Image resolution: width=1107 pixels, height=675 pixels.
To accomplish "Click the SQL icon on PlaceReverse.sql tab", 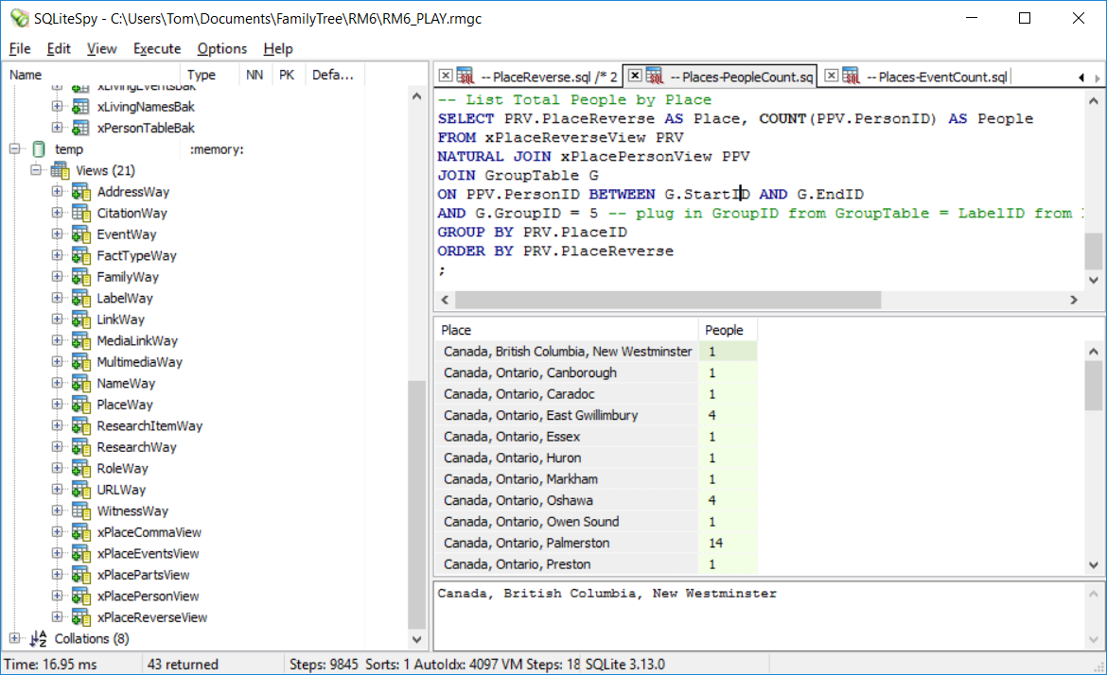I will click(x=466, y=77).
